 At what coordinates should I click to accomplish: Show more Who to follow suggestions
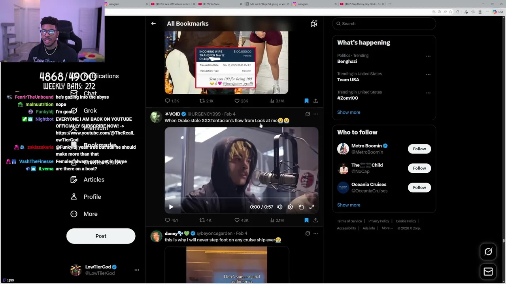click(x=349, y=205)
